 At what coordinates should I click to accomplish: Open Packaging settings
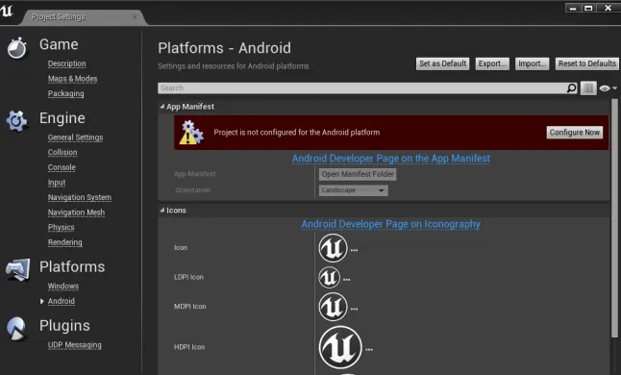click(65, 93)
